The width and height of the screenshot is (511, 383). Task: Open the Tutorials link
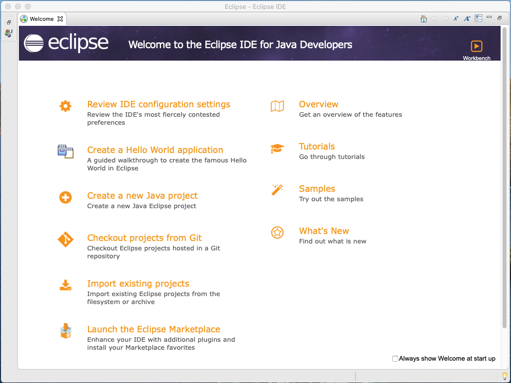(x=317, y=147)
